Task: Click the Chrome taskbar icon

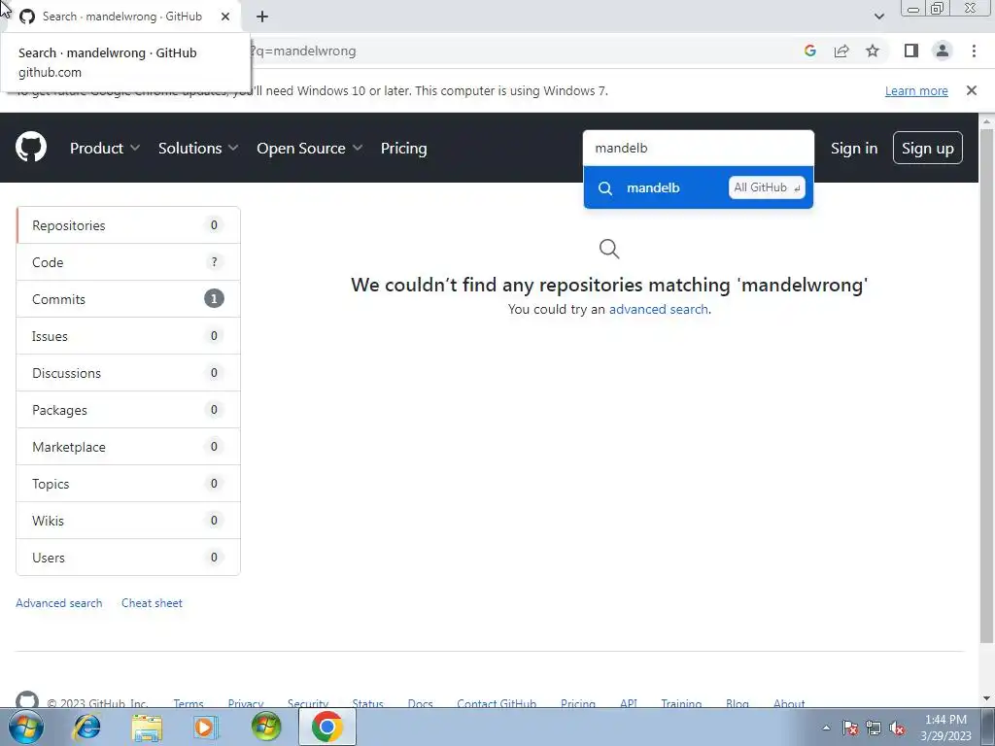Action: tap(326, 727)
